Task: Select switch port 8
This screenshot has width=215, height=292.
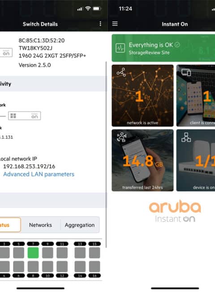Action: click(33, 266)
